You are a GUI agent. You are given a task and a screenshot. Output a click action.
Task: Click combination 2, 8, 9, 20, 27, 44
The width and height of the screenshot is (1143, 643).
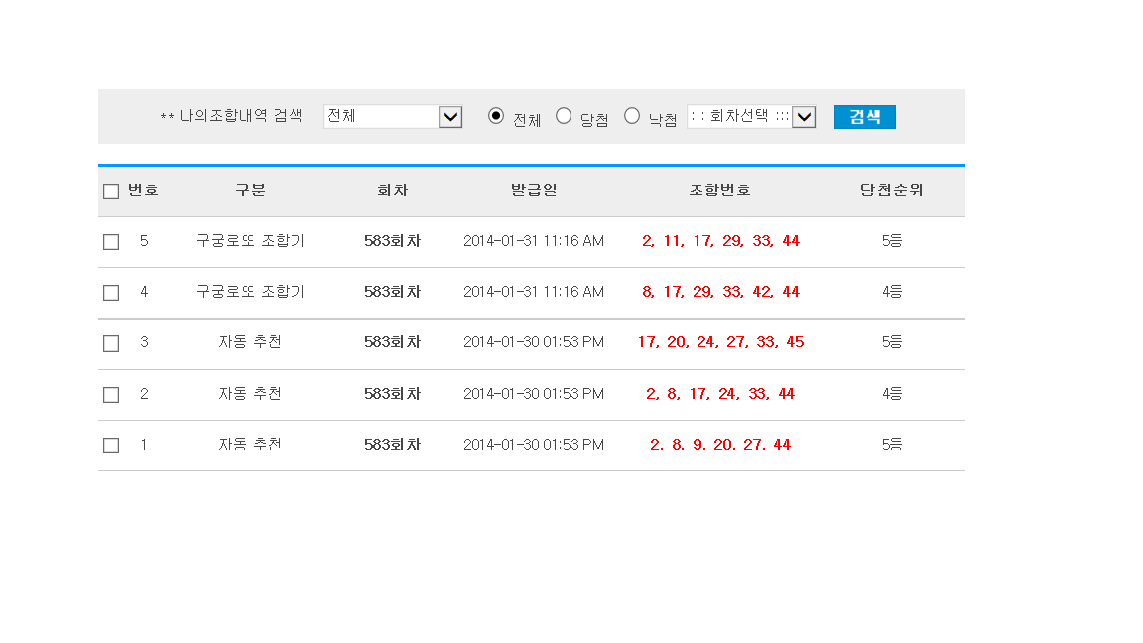click(720, 445)
